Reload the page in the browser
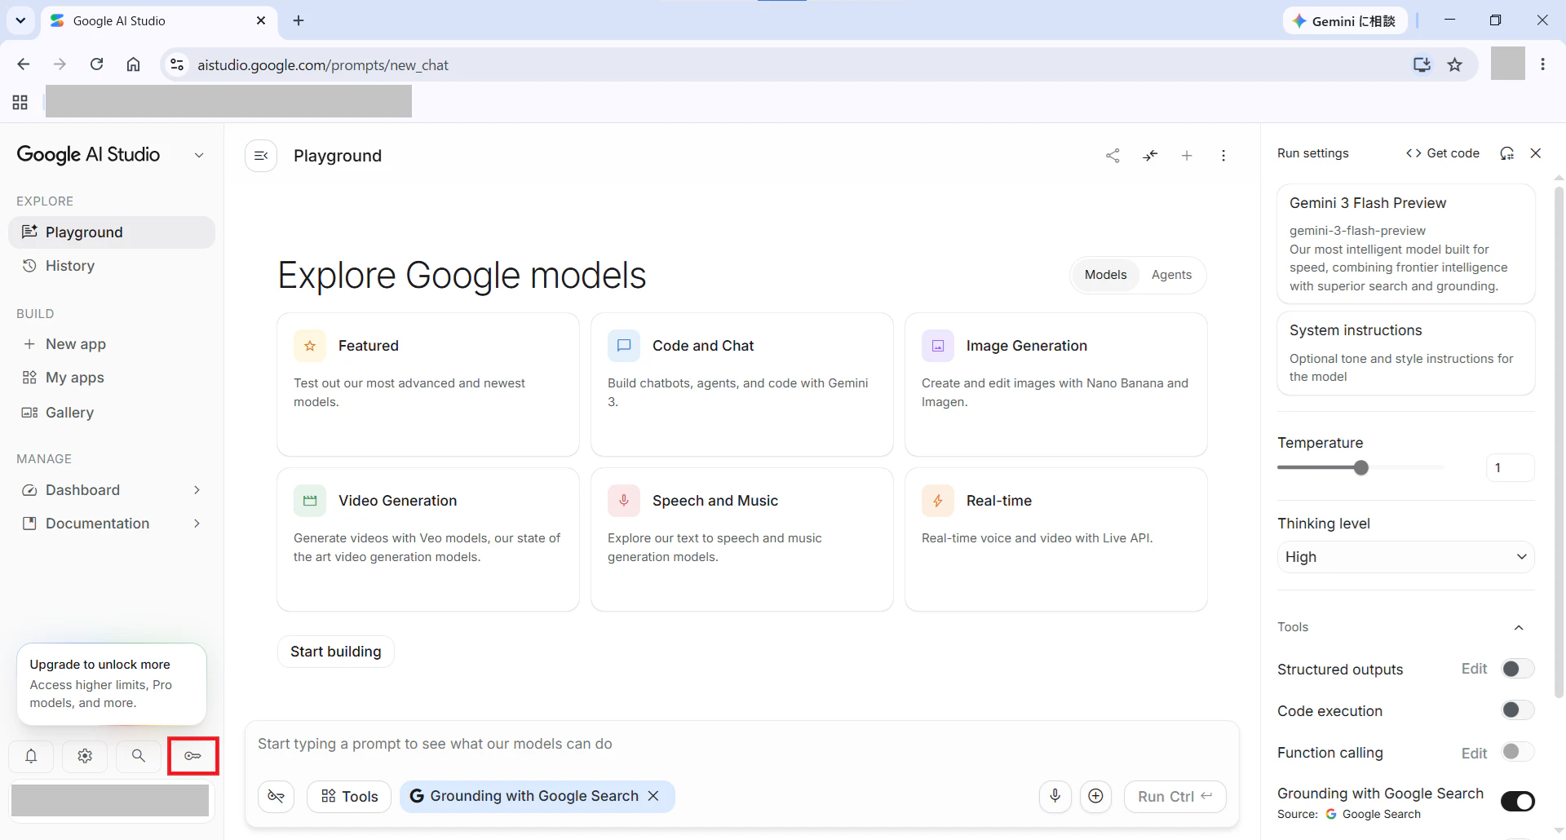 point(96,64)
